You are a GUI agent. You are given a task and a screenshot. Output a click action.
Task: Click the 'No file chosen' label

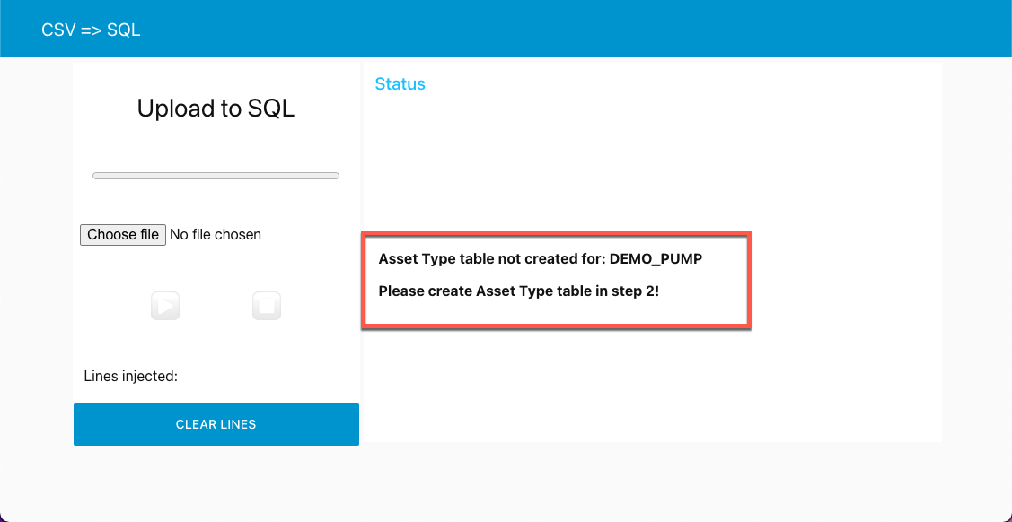coord(216,235)
